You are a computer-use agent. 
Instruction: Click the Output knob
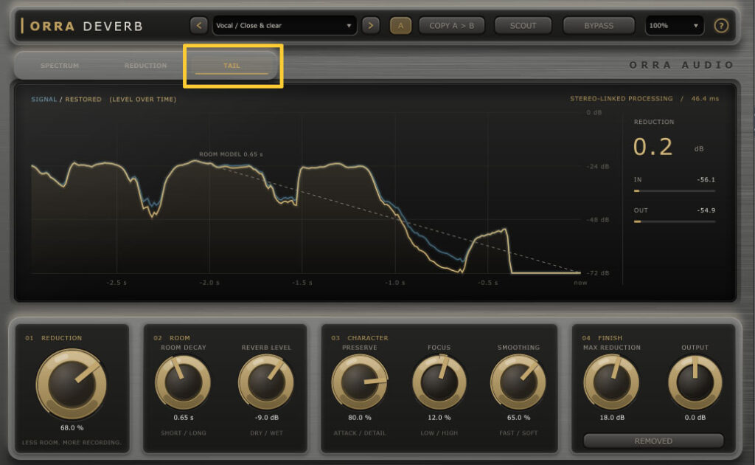point(695,382)
